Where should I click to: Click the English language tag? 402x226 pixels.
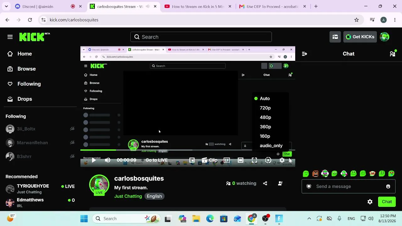pyautogui.click(x=155, y=196)
